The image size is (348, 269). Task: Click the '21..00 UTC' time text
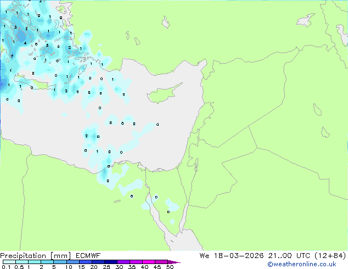289,256
